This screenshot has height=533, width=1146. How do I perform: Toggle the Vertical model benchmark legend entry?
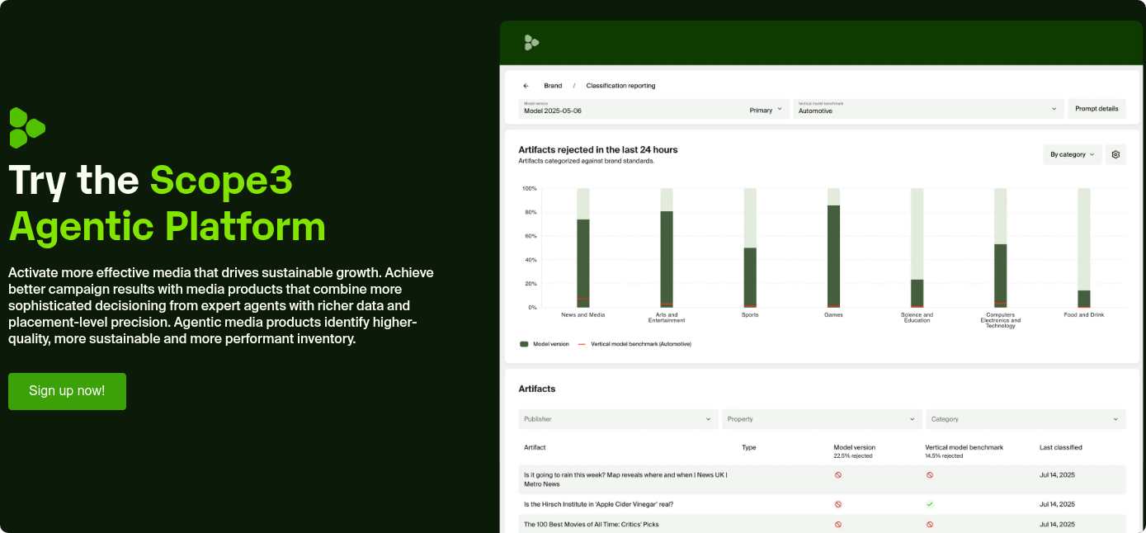point(634,344)
